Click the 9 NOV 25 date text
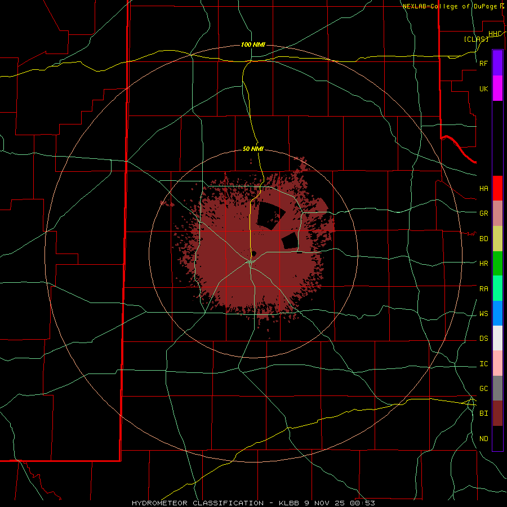This screenshot has width=507, height=507. click(326, 503)
